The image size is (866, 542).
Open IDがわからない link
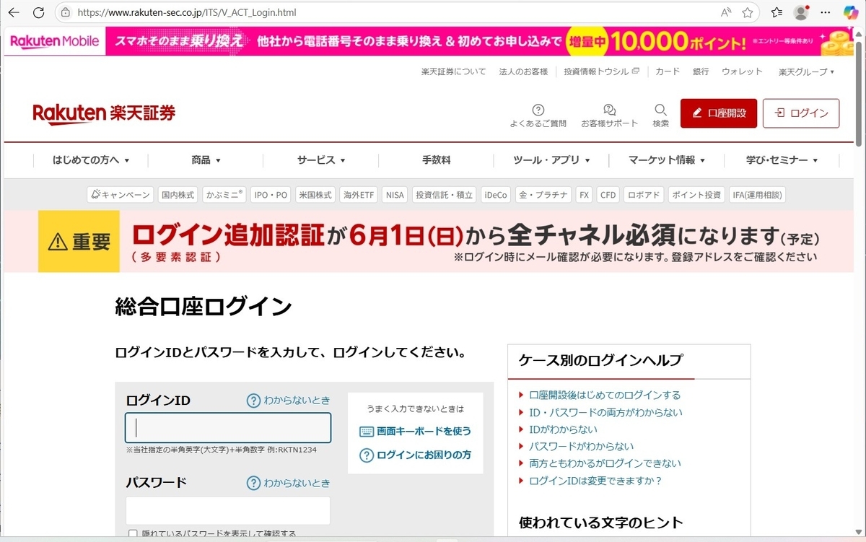(x=563, y=429)
